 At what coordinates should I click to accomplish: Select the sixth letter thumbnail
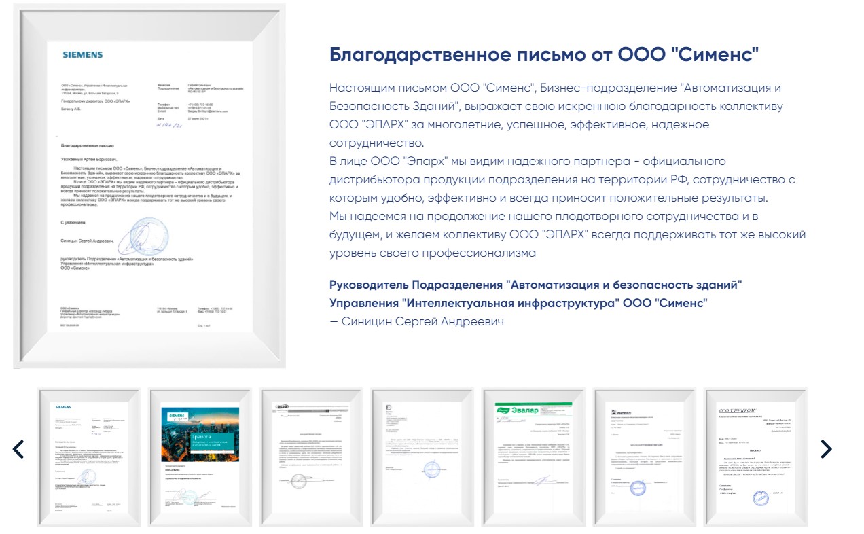coord(645,457)
